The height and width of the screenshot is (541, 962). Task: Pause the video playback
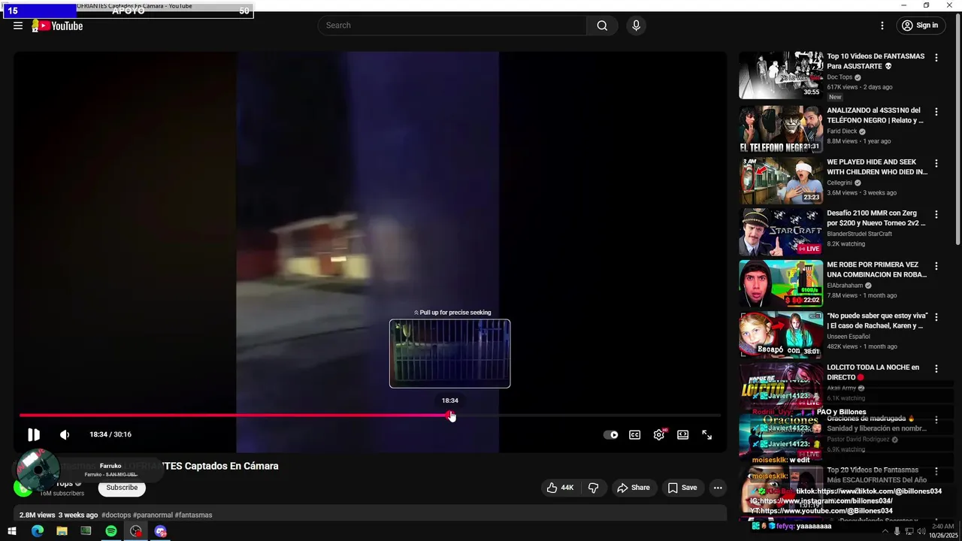(34, 434)
